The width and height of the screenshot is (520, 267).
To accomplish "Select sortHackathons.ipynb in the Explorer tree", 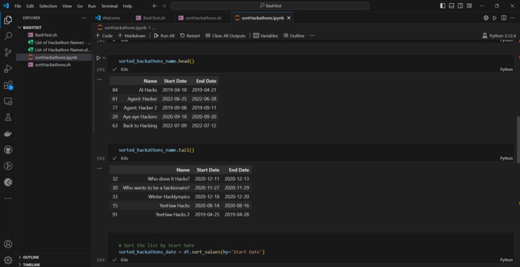I will [x=54, y=57].
